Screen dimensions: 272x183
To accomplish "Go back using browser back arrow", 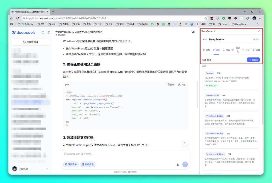I will 12,18.
